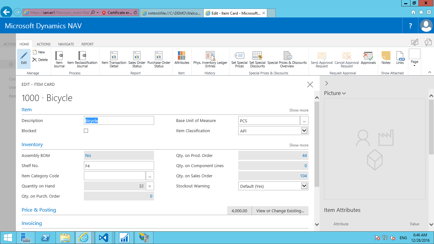Screen dimensions: 434x244
Task: Create a New item from ribbon
Action: [x=39, y=52]
